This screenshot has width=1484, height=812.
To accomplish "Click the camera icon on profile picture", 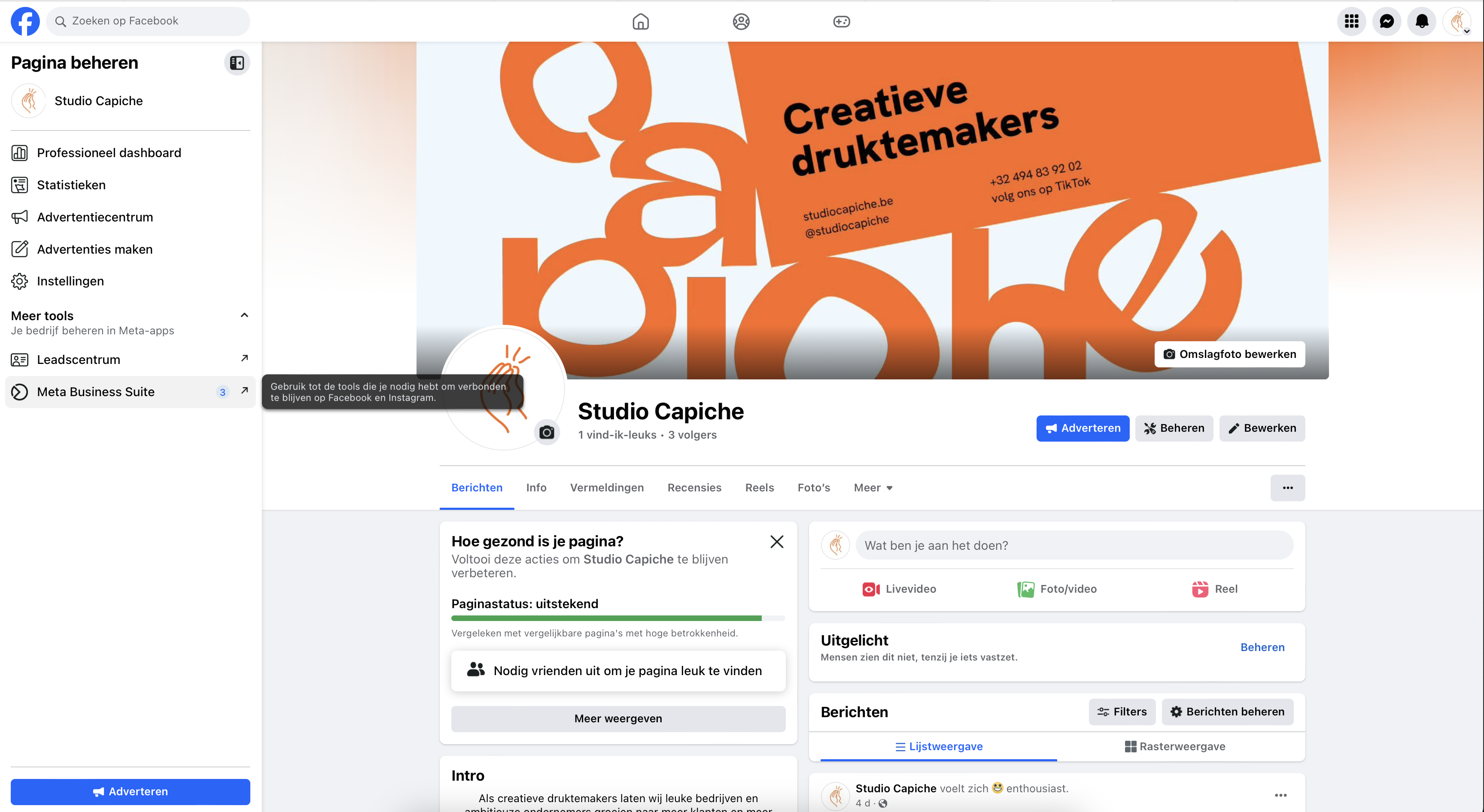I will coord(547,432).
